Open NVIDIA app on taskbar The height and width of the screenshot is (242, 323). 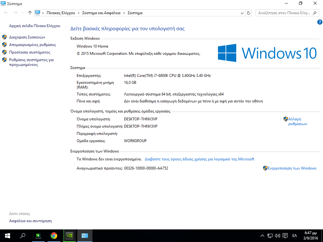69,236
